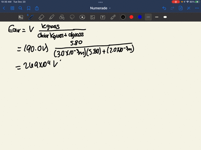The width and height of the screenshot is (201, 150).
Task: Open the share export menu
Action: pyautogui.click(x=37, y=8)
